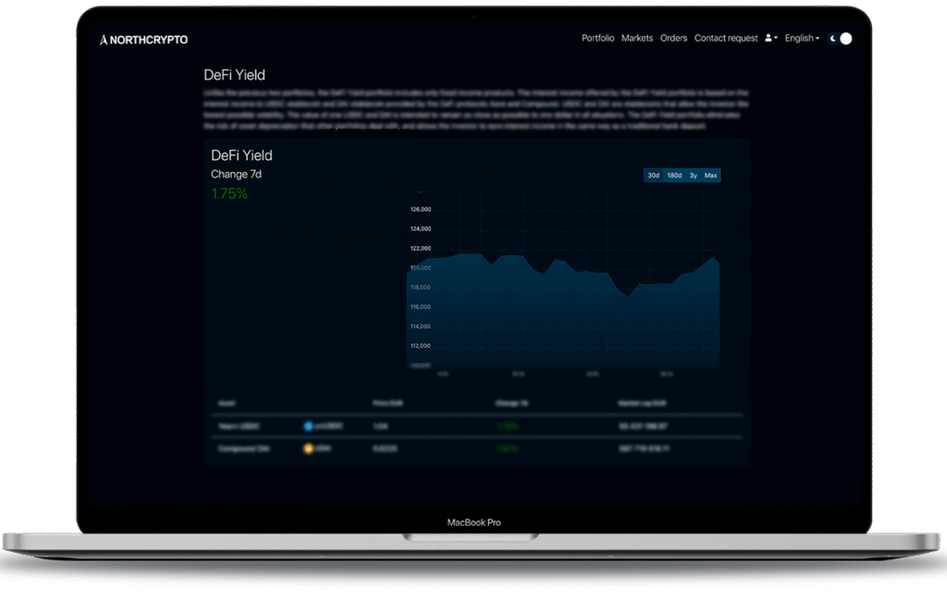
Task: Click the Contact request link
Action: tap(726, 39)
